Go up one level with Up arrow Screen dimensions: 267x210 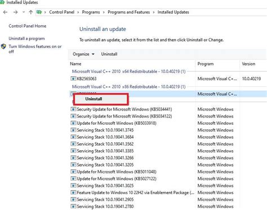31,12
